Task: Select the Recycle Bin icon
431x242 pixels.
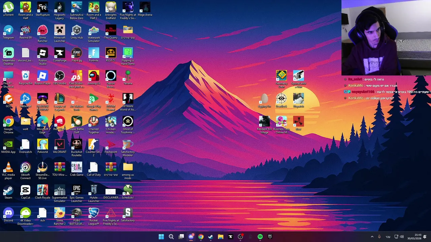Action: pyautogui.click(x=25, y=78)
